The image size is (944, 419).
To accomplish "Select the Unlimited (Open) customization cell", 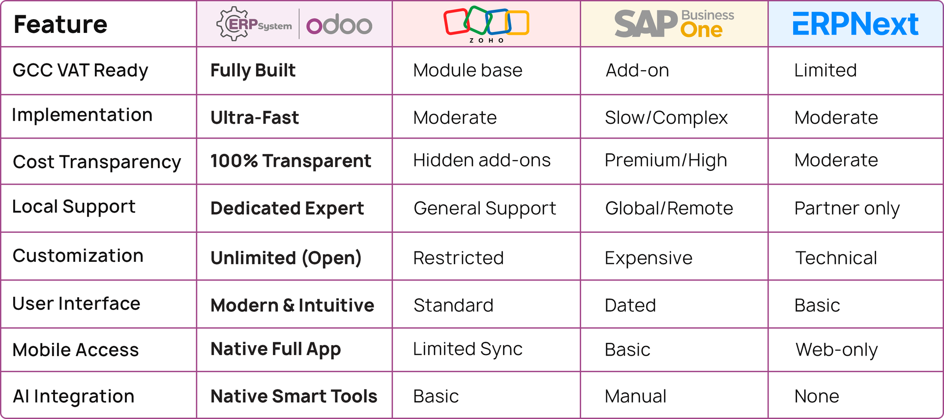I will pos(286,258).
